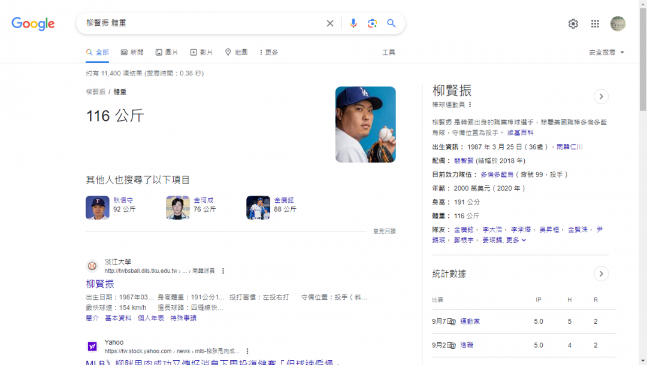Open options dots beside 棒球運動員
Viewport: 647px width, 365px height.
click(470, 105)
